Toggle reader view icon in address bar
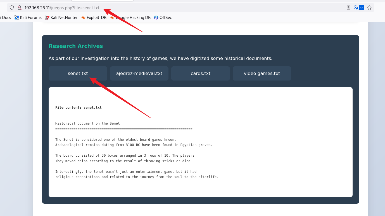 (348, 8)
